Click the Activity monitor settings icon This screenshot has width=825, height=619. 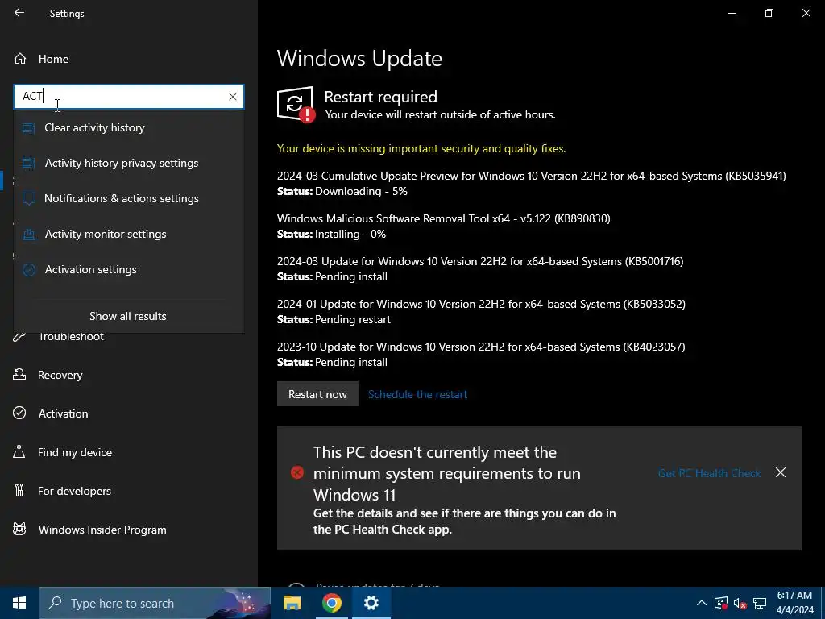coord(29,235)
